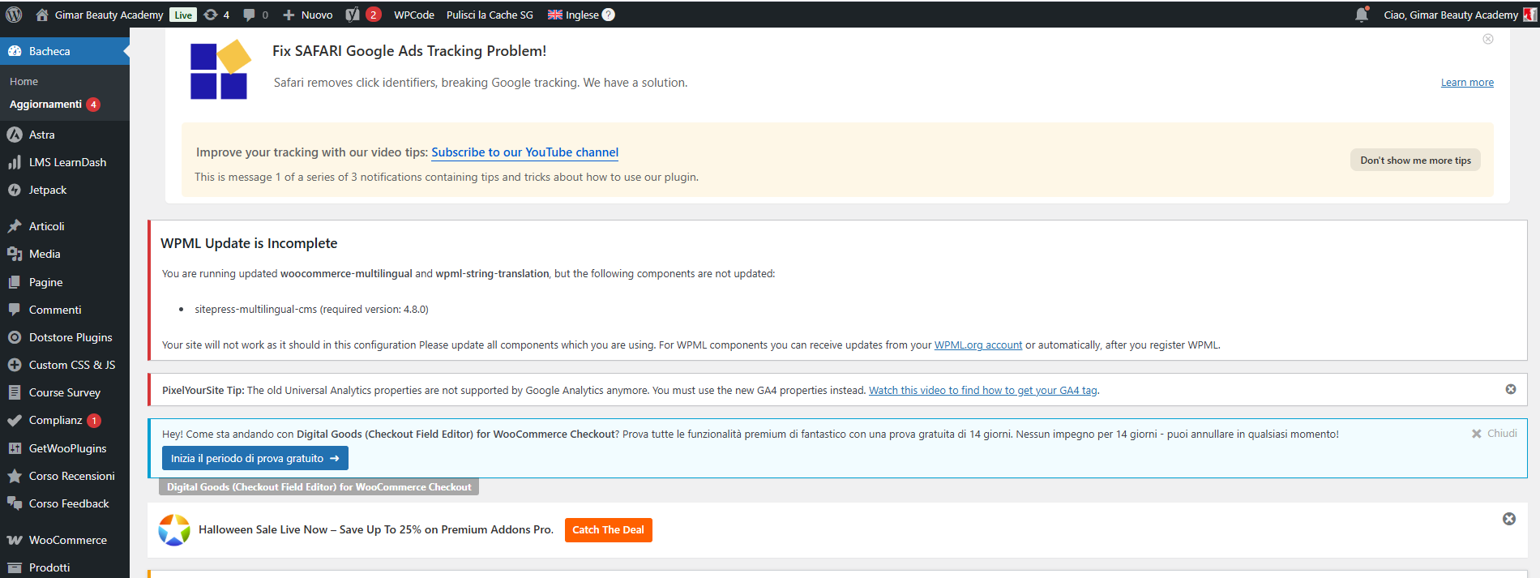Open the comments bubble icon in toolbar

(255, 15)
